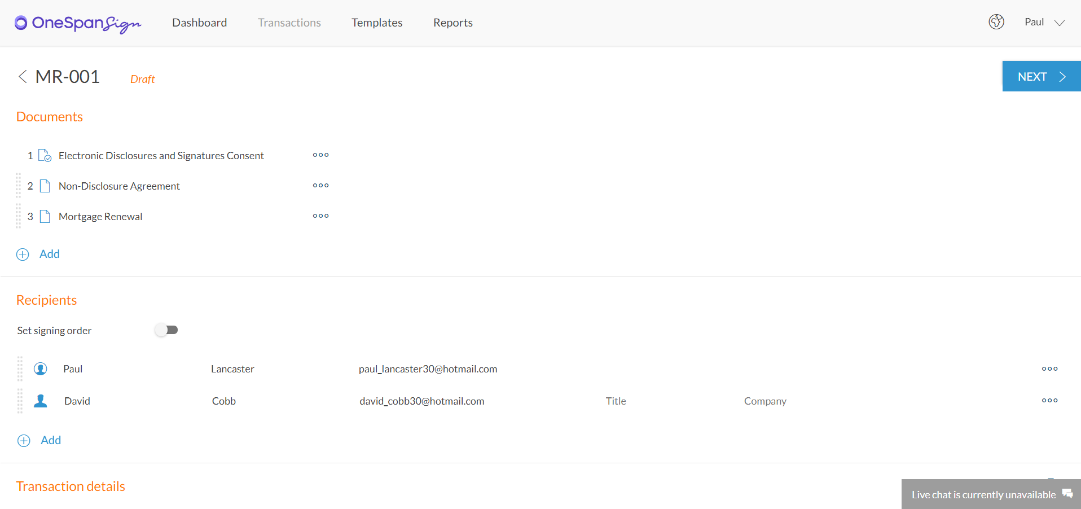This screenshot has height=509, width=1081.
Task: Click the Title field for David
Action: 616,401
